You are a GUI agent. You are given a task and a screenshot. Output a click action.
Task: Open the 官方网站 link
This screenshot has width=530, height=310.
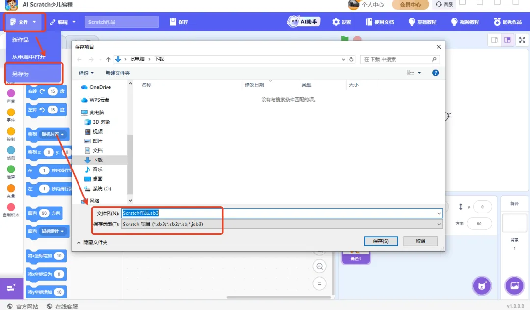point(23,306)
